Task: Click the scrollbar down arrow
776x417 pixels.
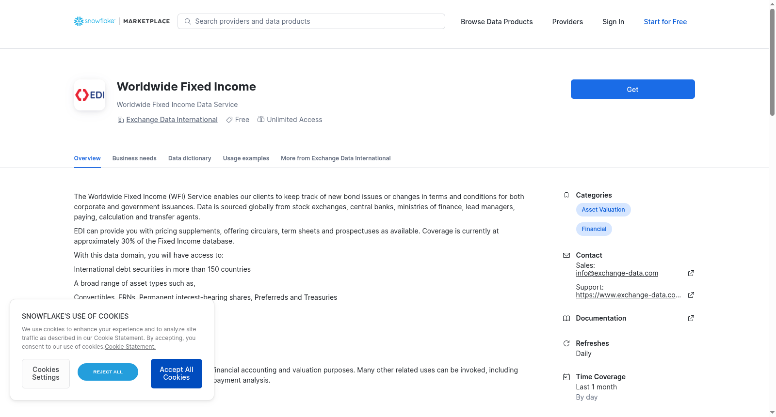Action: click(772, 413)
